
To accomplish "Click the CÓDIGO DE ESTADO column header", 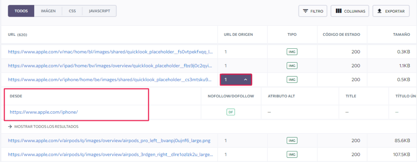I will pos(342,35).
